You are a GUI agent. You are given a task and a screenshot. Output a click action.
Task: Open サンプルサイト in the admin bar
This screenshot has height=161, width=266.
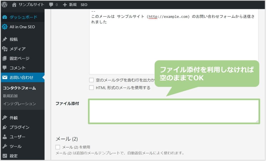tap(31, 5)
